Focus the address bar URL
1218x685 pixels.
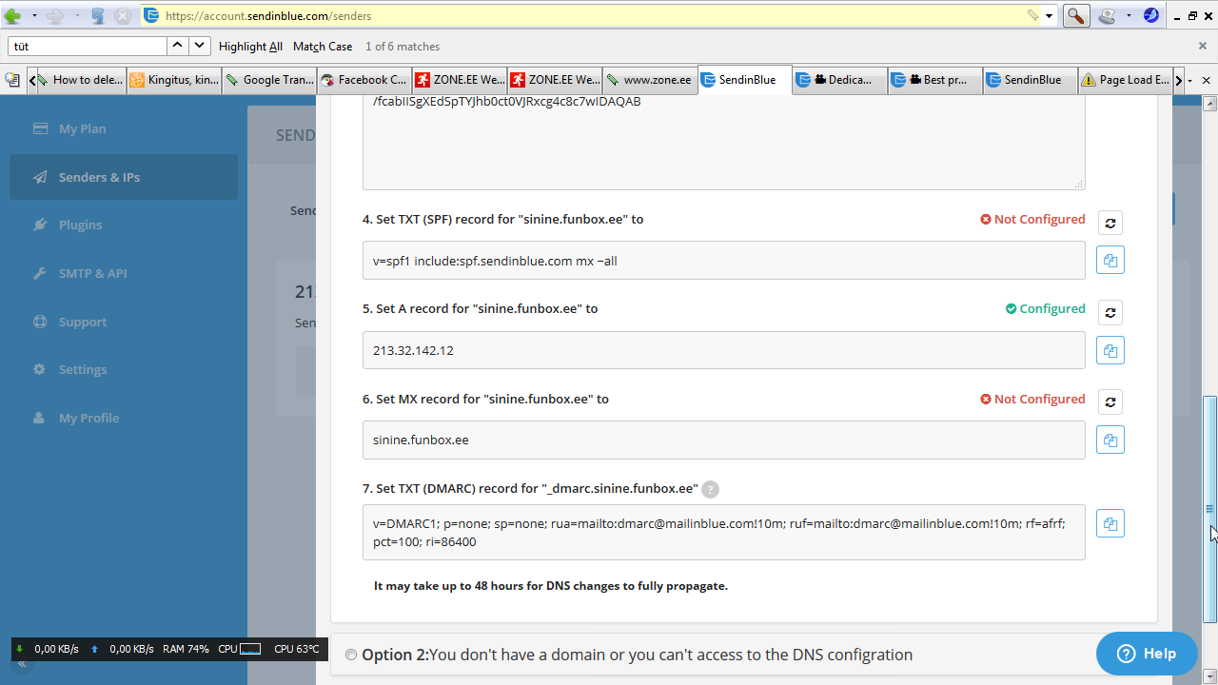point(590,15)
